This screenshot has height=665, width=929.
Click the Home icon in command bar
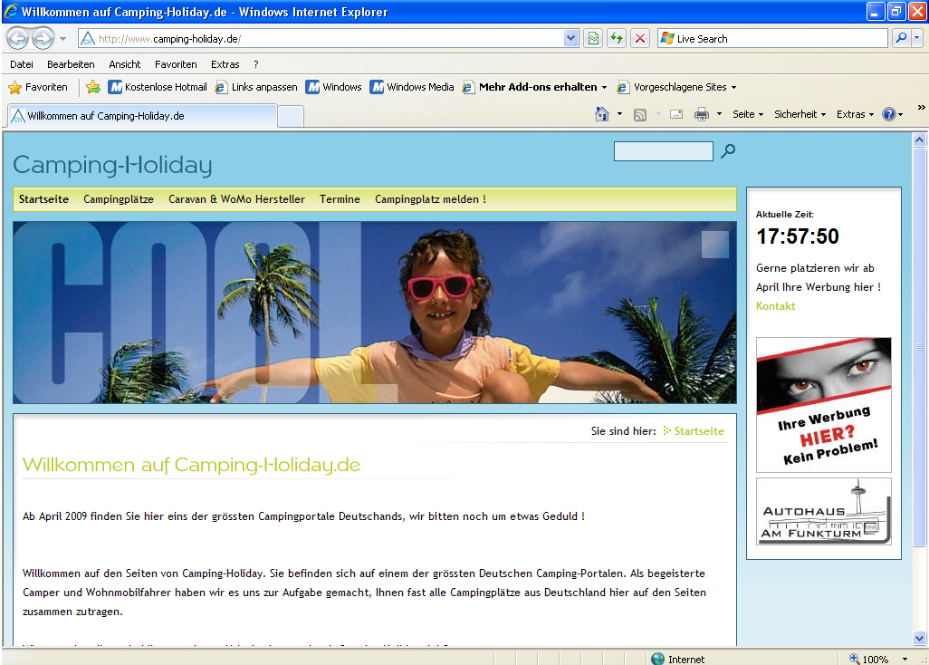[601, 114]
